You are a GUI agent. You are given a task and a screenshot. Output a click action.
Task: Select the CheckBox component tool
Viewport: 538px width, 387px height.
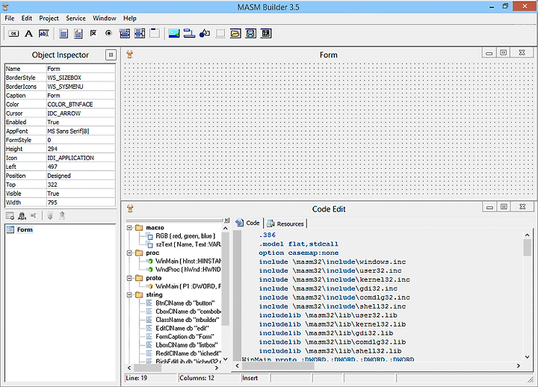click(93, 34)
